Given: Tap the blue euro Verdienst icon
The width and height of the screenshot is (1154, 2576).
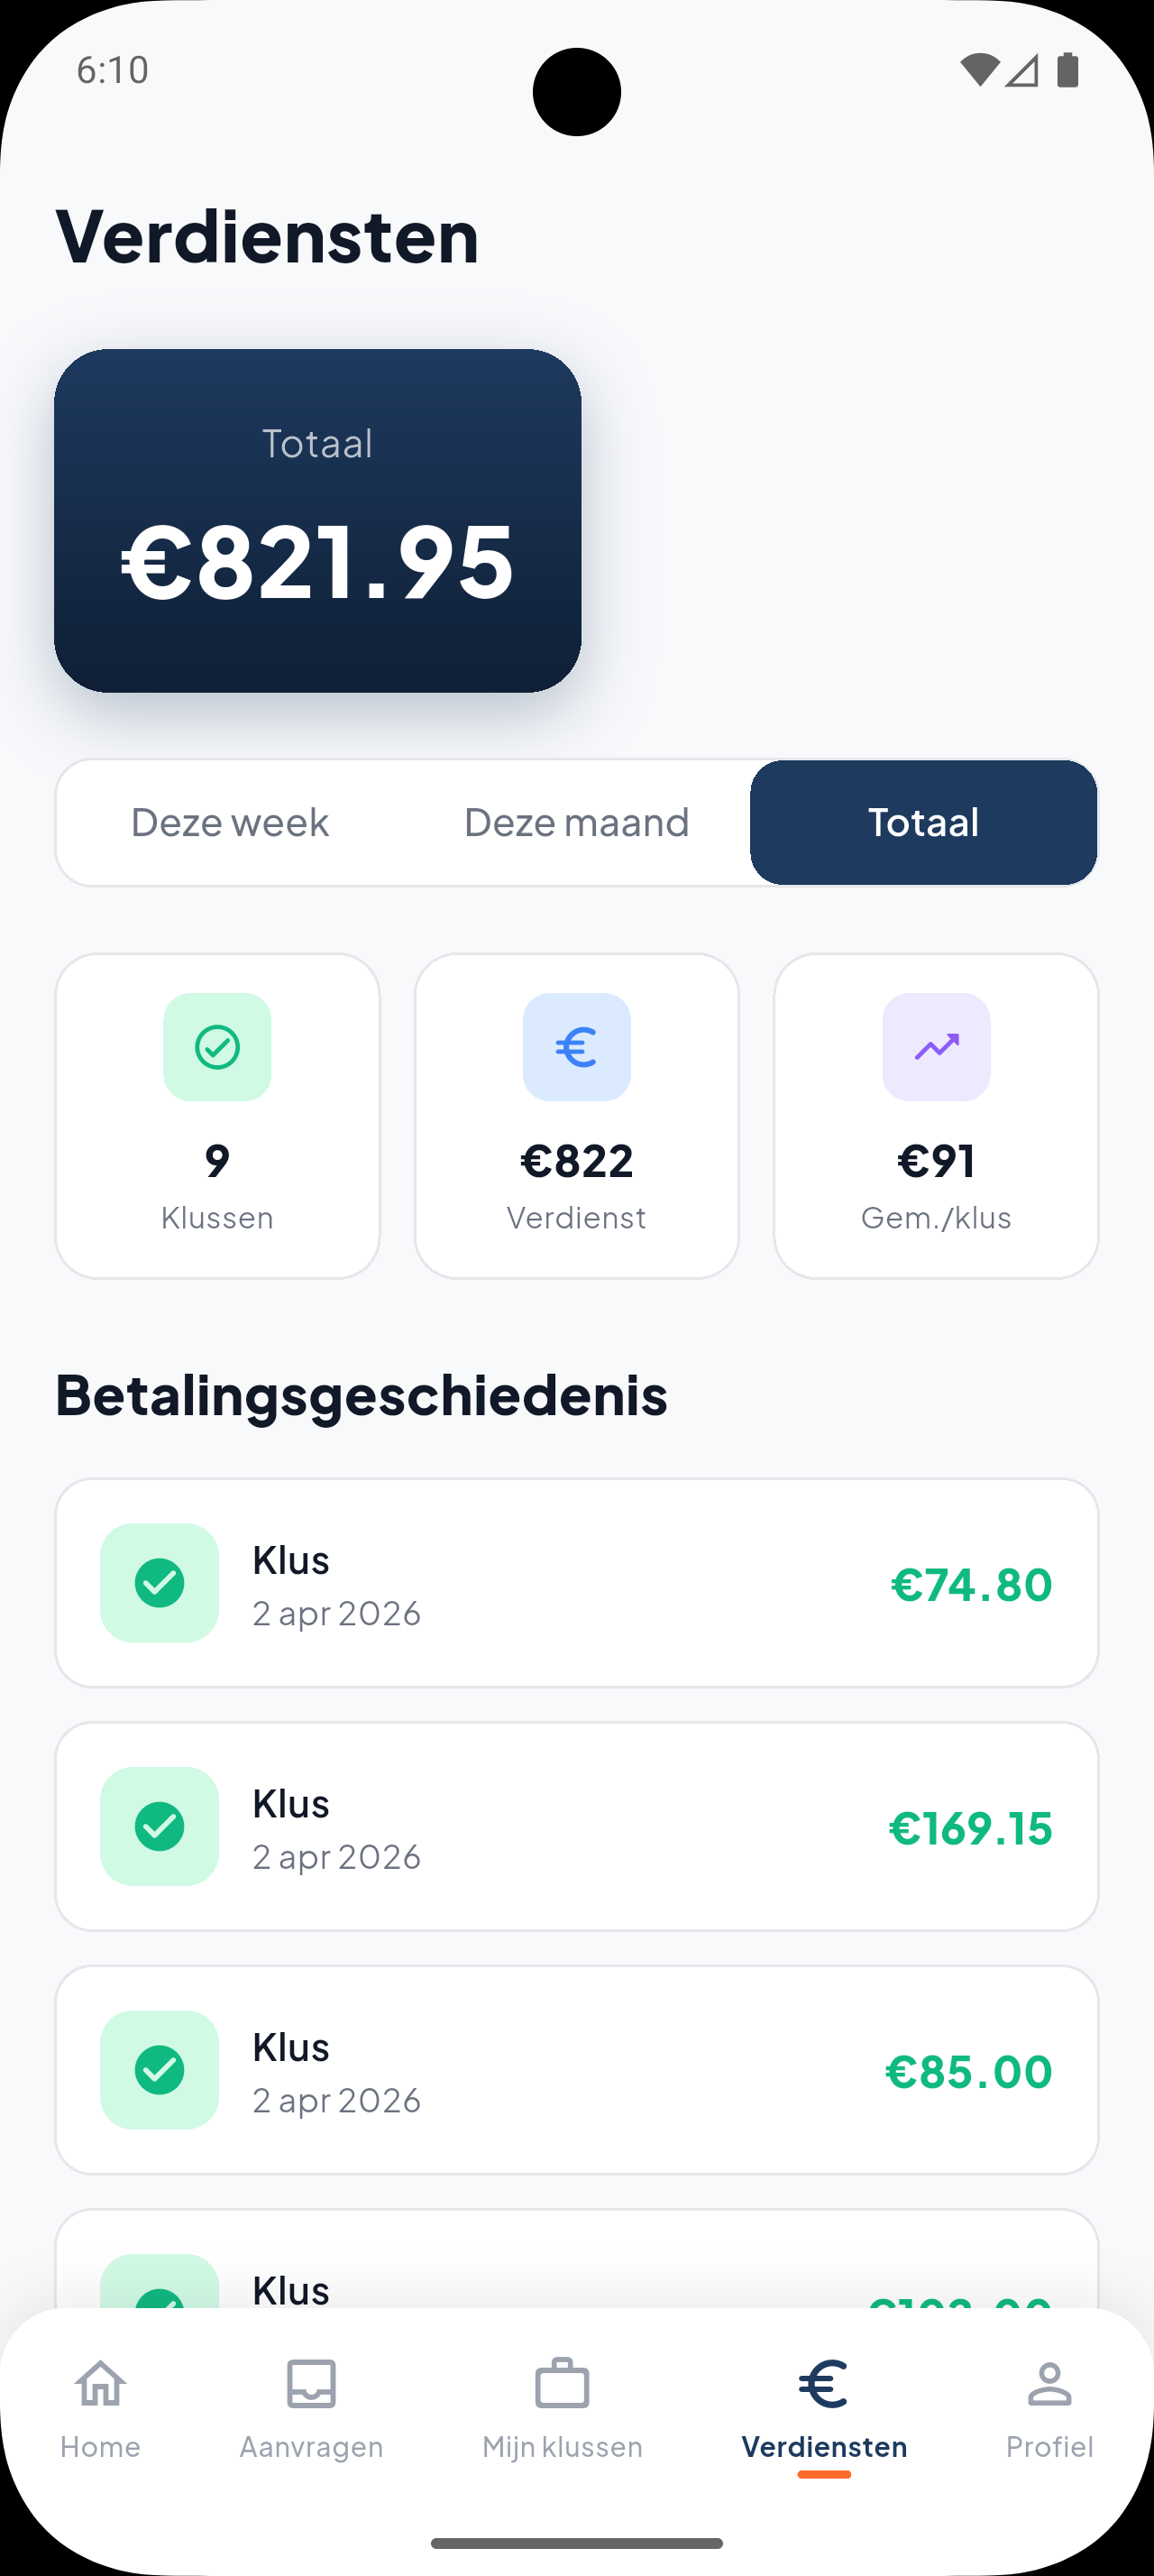Looking at the screenshot, I should point(576,1047).
